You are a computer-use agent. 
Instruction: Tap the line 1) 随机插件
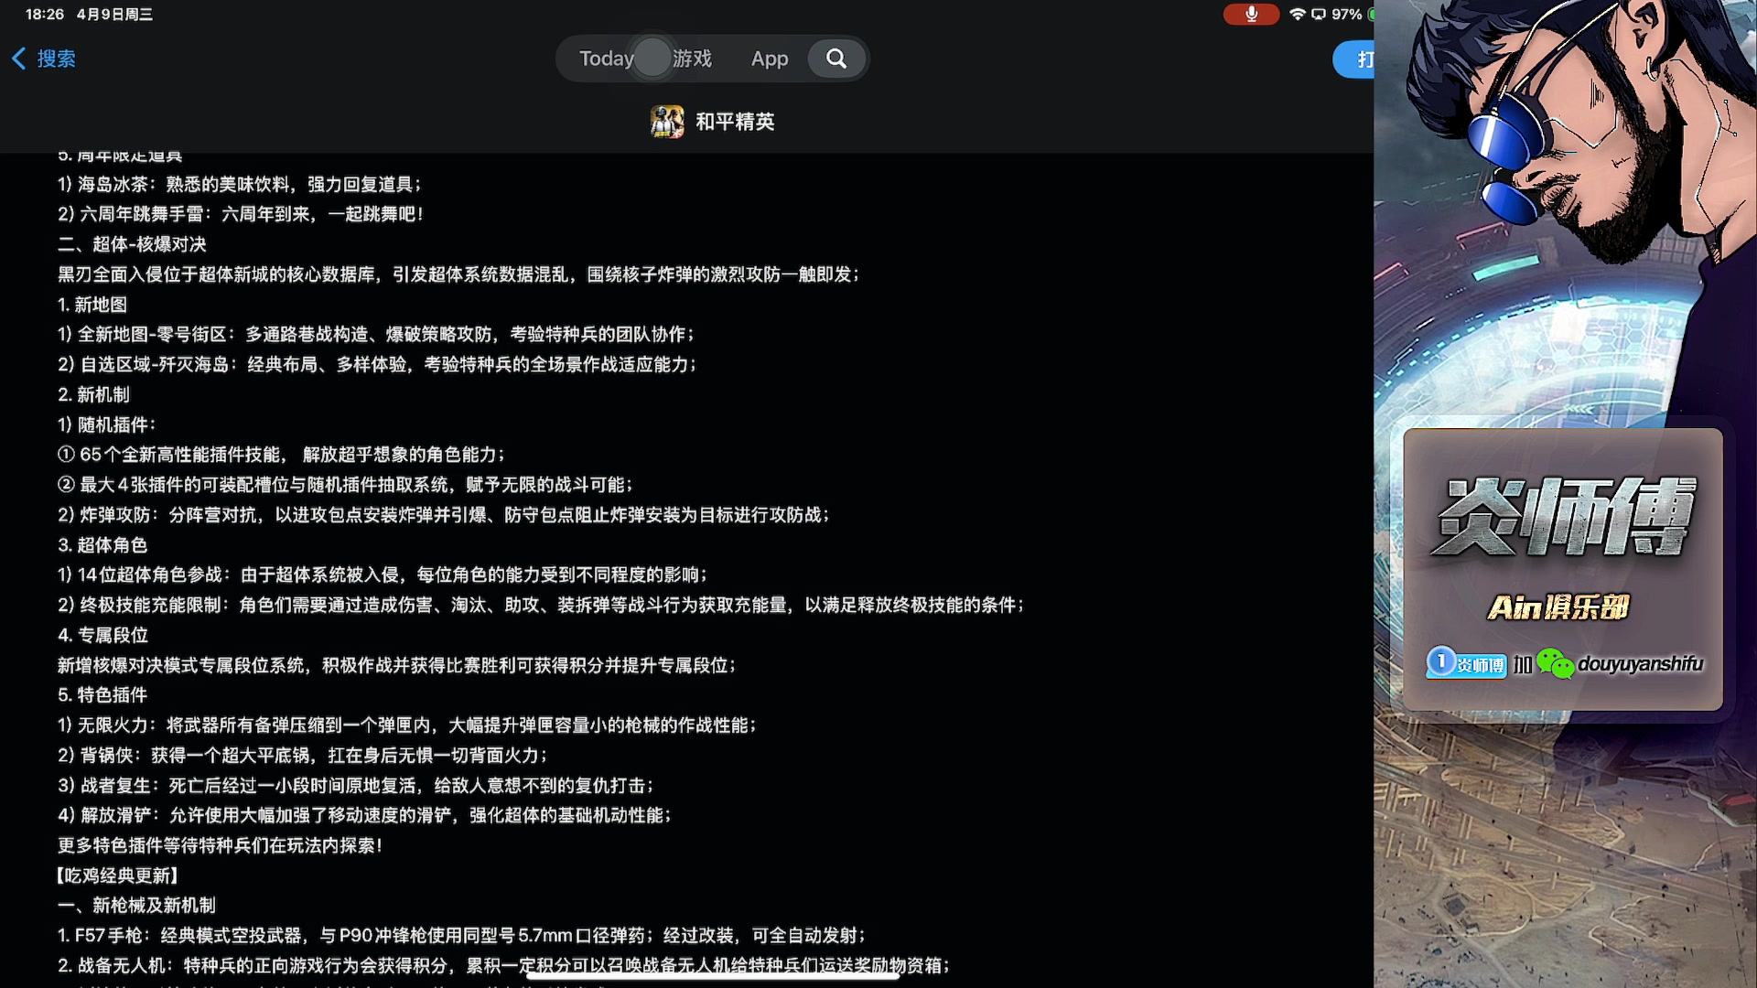tap(107, 425)
